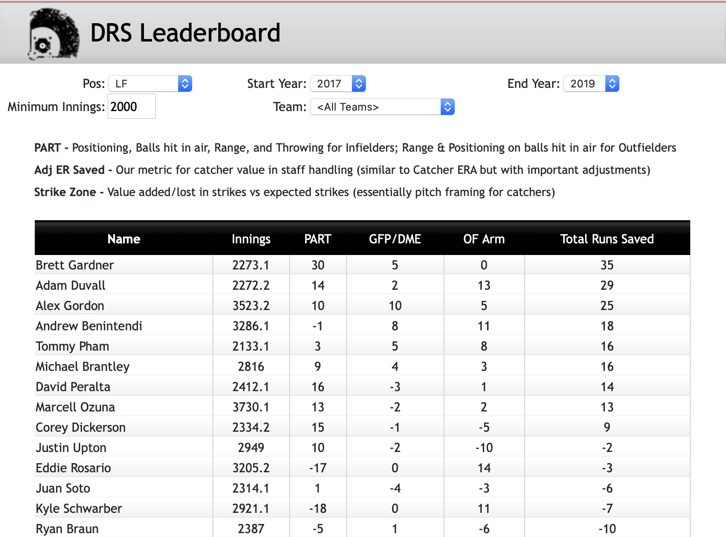
Task: Click the Minimum Innings input field
Action: coord(131,107)
